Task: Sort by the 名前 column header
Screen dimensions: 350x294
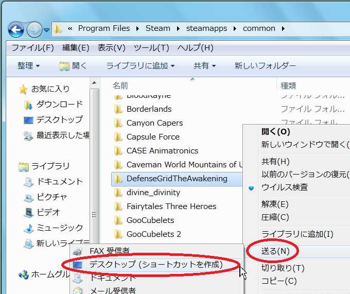Action: tap(120, 85)
